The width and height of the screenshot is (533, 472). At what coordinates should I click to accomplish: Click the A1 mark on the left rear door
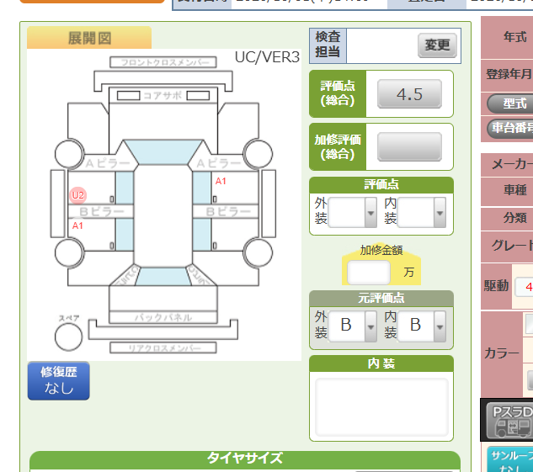(77, 225)
